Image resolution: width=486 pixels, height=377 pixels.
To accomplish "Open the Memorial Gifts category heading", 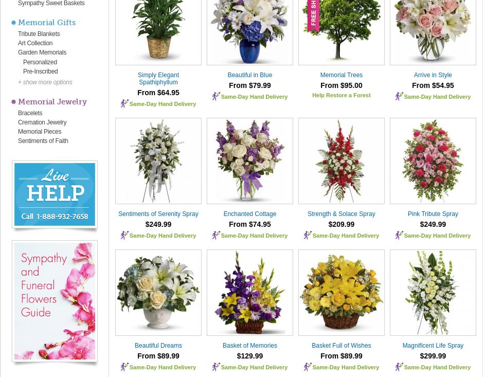I will pos(47,22).
